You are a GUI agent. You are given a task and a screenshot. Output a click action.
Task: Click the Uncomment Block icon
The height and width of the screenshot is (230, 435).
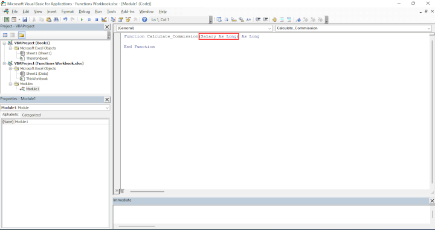point(289,19)
